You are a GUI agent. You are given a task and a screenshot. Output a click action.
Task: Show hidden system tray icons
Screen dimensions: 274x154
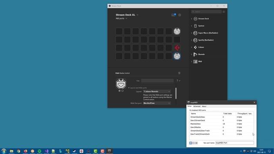coord(241,151)
